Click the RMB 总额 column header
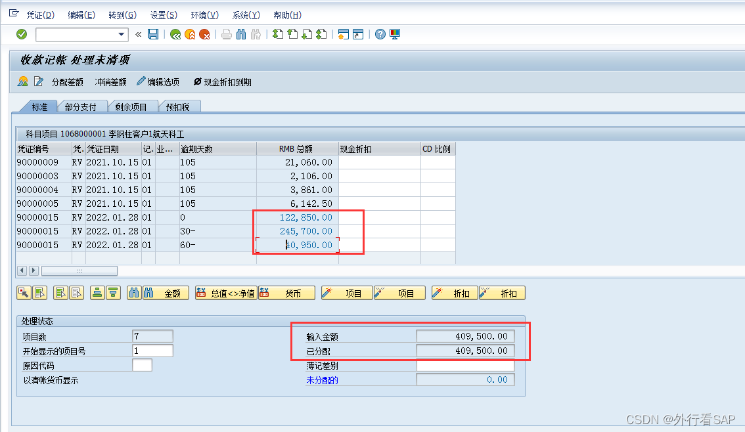The height and width of the screenshot is (432, 745). [298, 149]
